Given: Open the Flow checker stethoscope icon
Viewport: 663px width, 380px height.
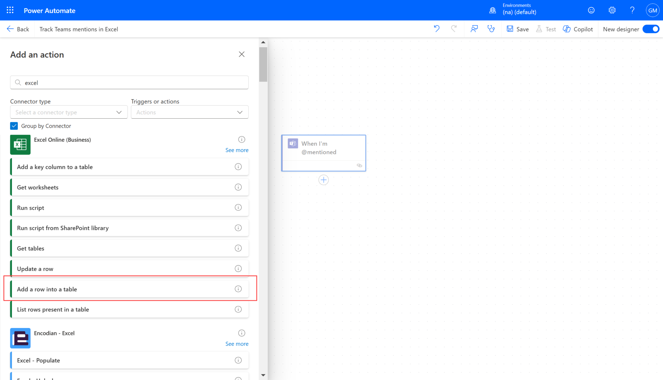Looking at the screenshot, I should tap(491, 29).
